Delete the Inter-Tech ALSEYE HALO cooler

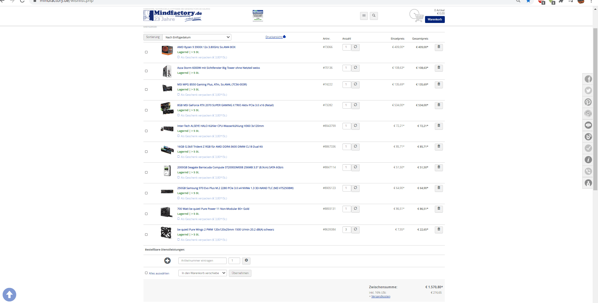439,126
